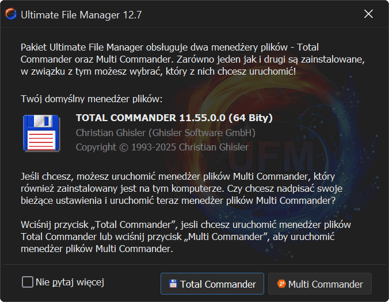389x302 pixels.
Task: Launch Total Commander with its button
Action: click(x=212, y=284)
